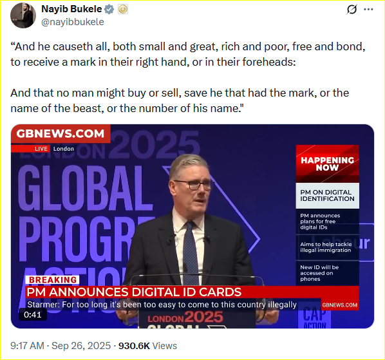Viewport: 385px width, 360px height.
Task: Click the BREAKING label in the video
Action: (x=53, y=280)
